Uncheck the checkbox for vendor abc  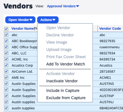[x=6, y=35]
